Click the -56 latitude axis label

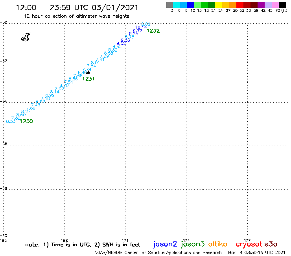4,144
